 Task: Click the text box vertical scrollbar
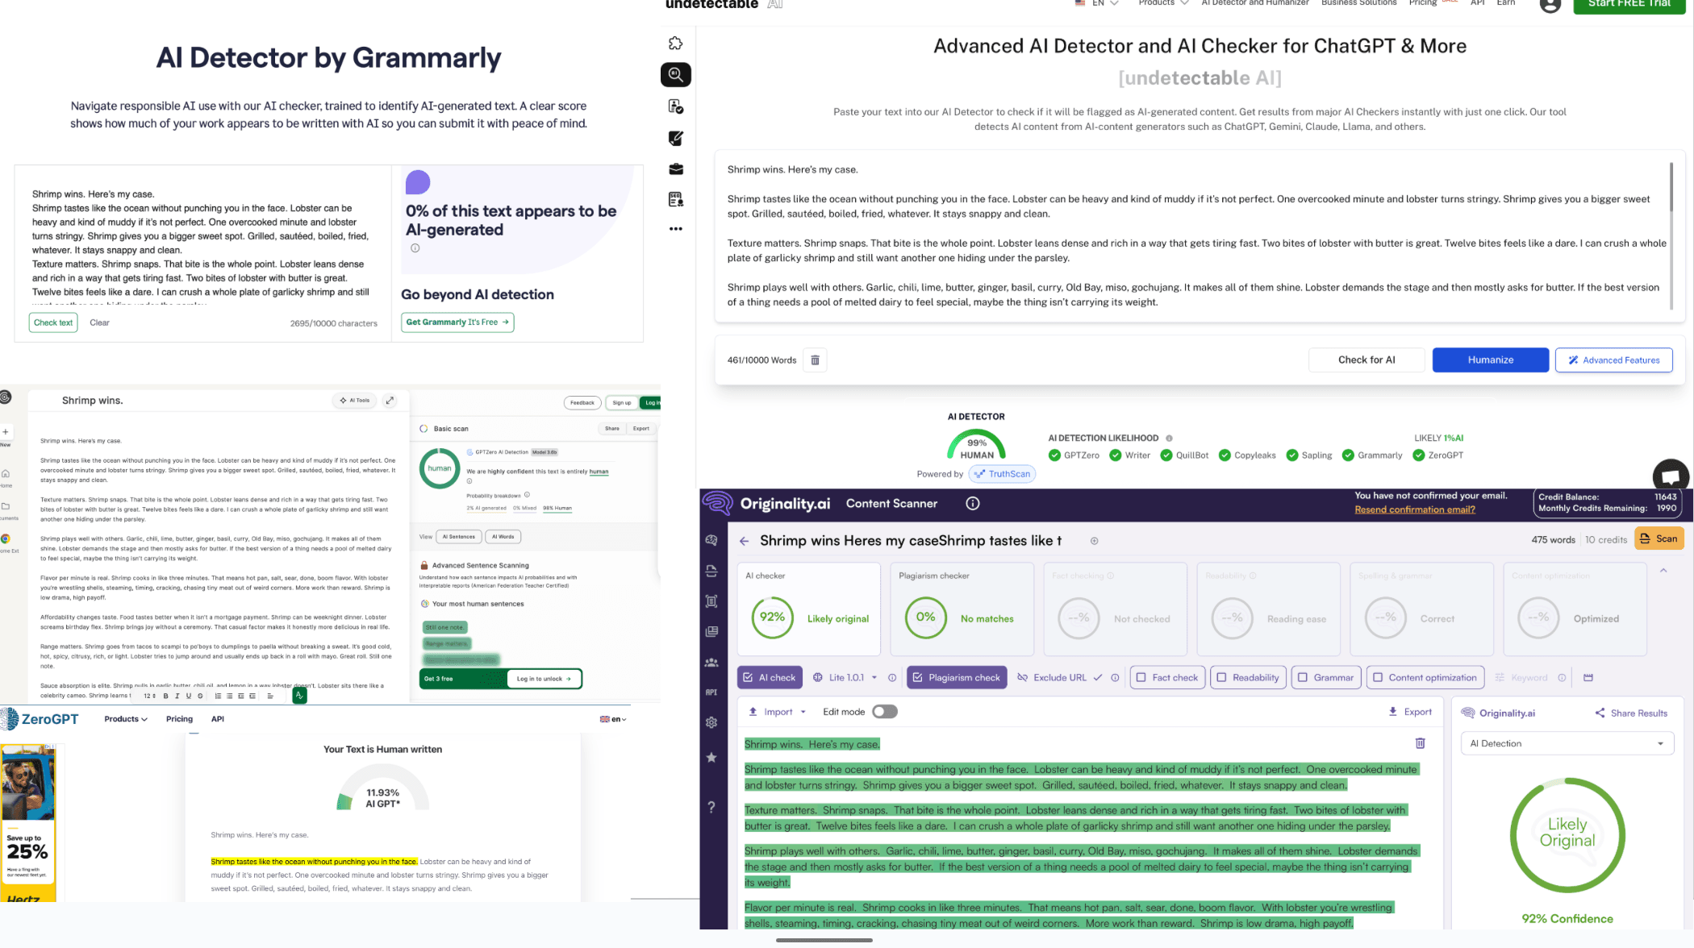tap(1671, 187)
